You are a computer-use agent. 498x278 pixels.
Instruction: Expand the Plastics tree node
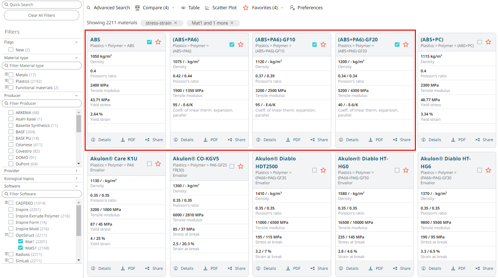pyautogui.click(x=6, y=81)
